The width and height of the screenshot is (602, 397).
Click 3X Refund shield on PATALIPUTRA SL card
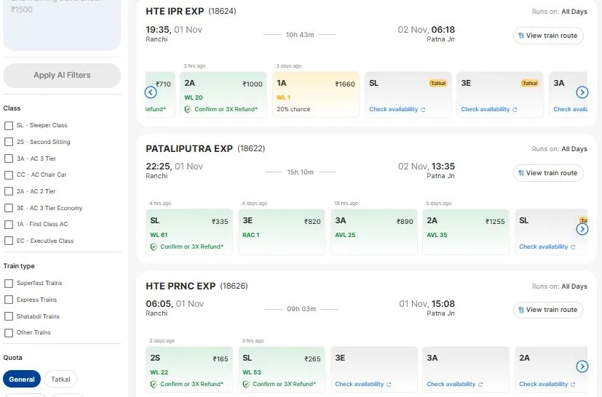[154, 247]
